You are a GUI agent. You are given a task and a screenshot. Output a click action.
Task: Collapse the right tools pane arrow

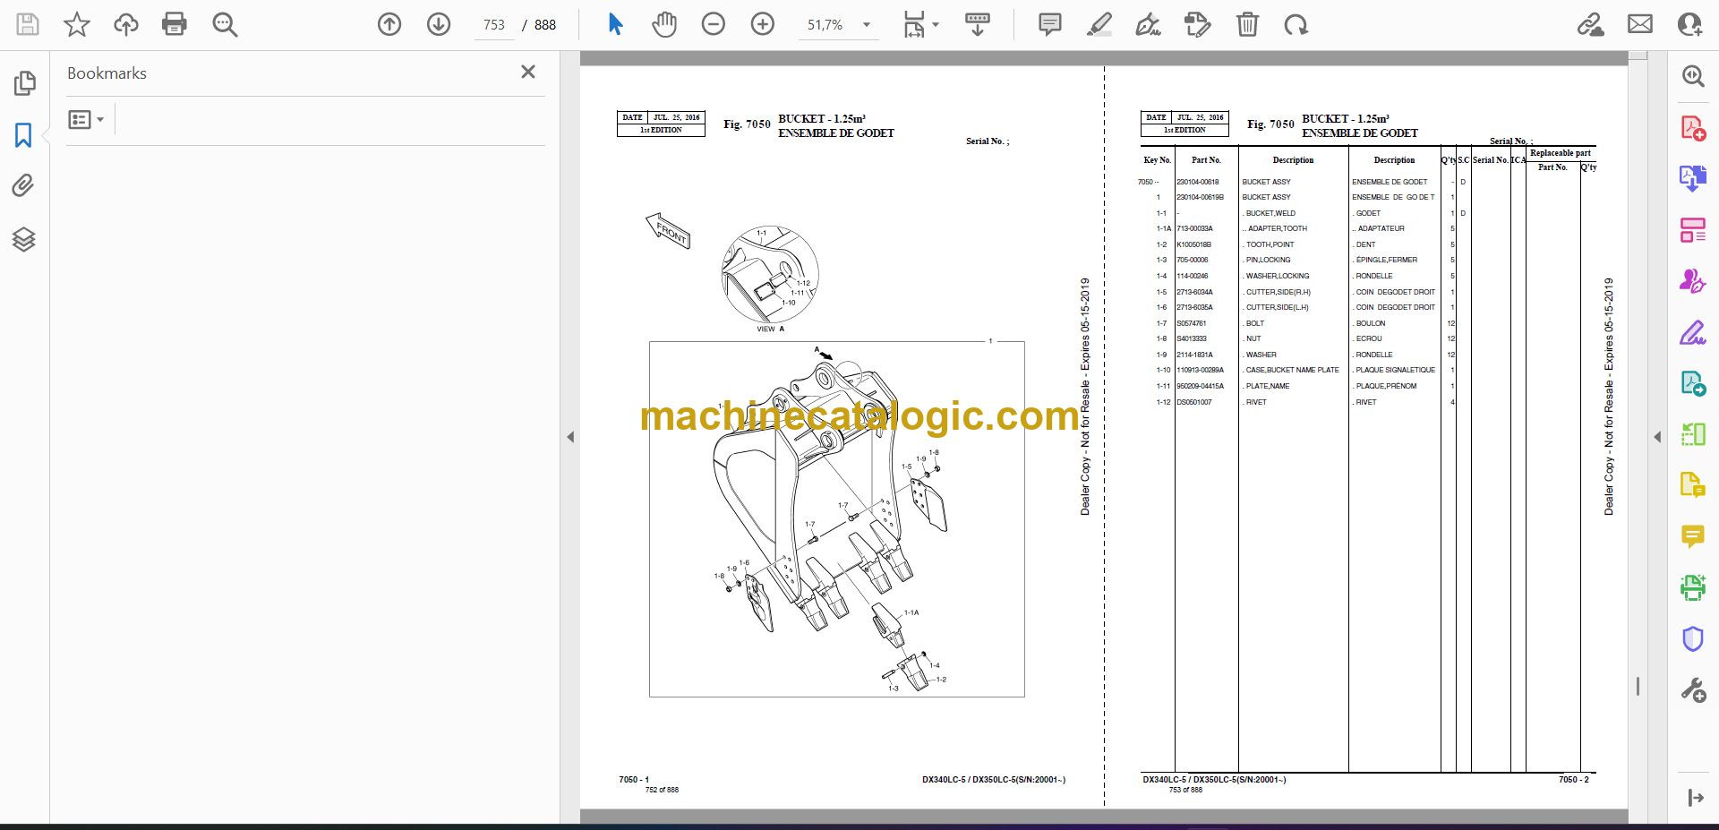point(1657,437)
